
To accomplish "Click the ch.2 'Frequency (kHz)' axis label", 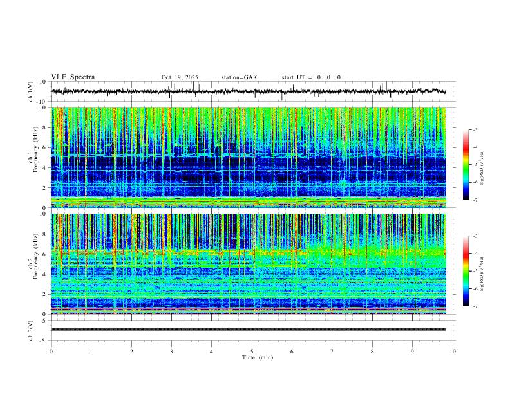I will 35,256.
